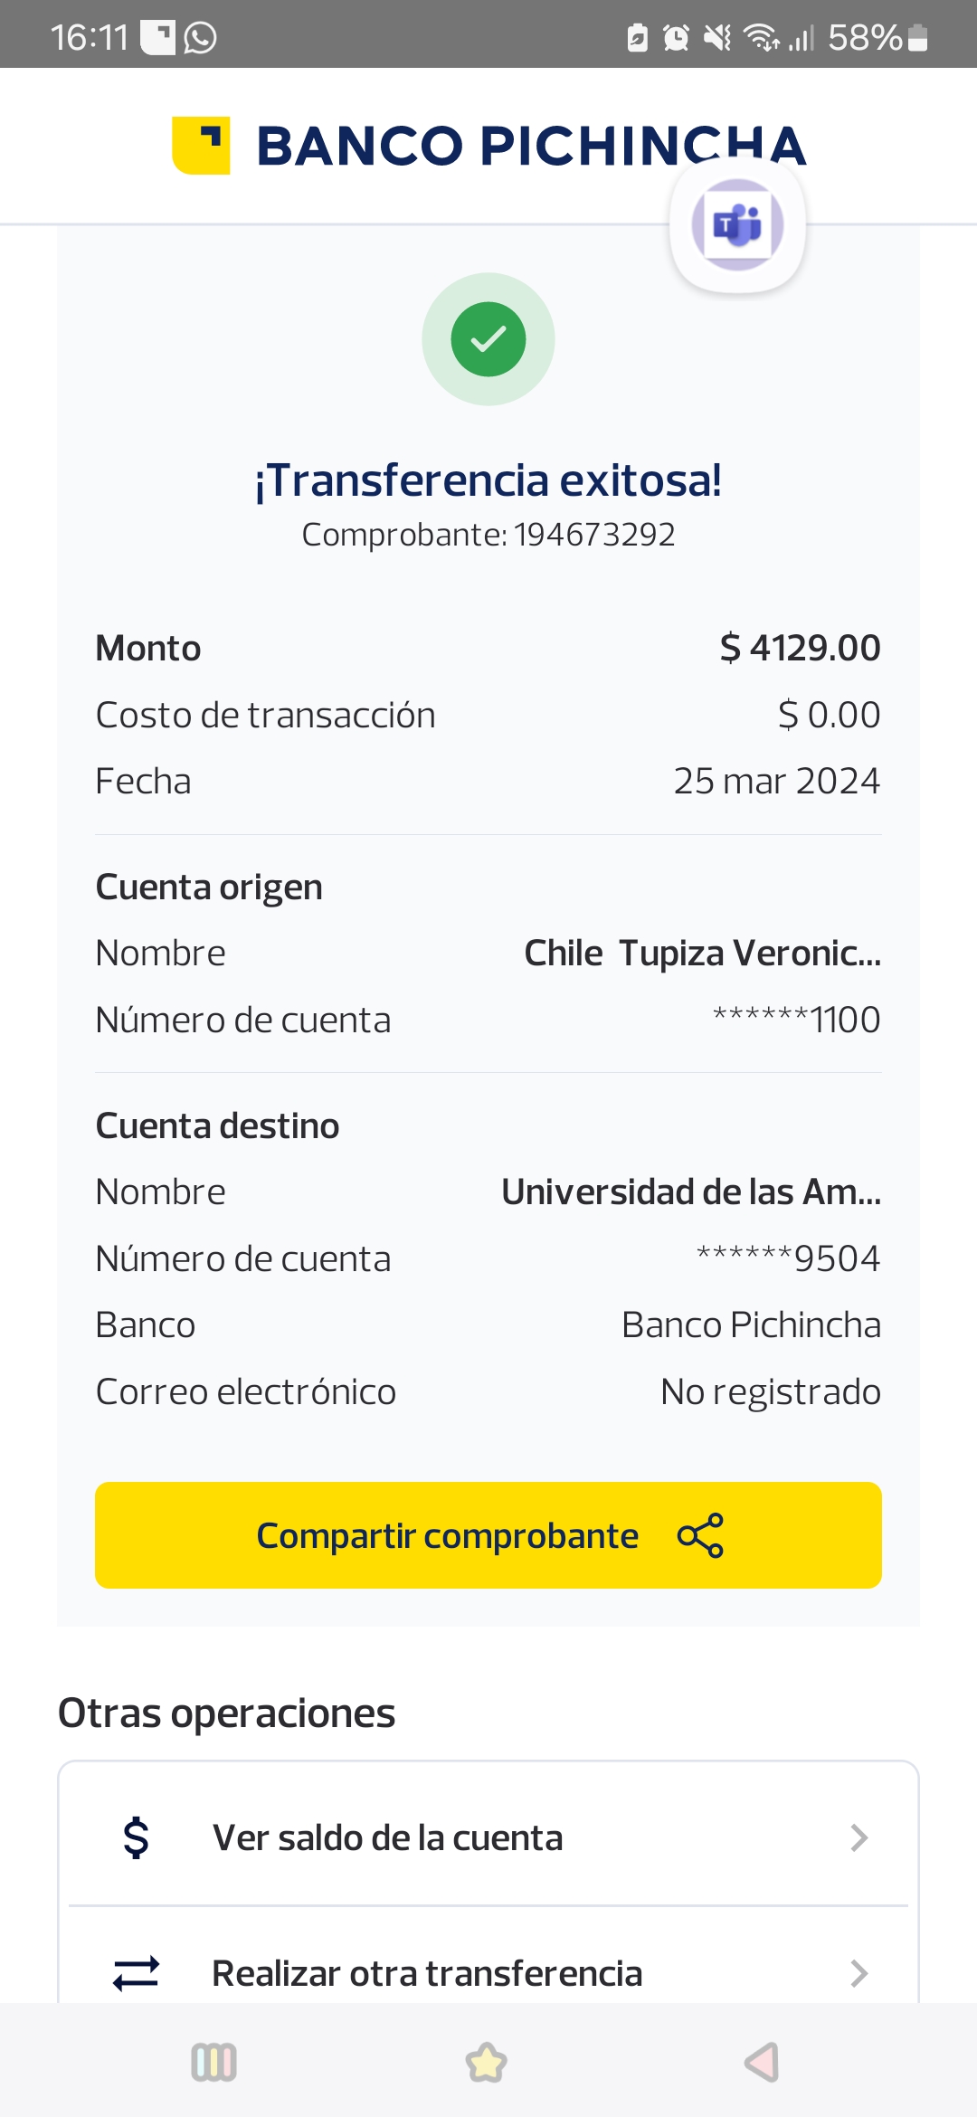This screenshot has height=2117, width=977.
Task: Tap the transfer arrows icon
Action: pyautogui.click(x=136, y=1973)
